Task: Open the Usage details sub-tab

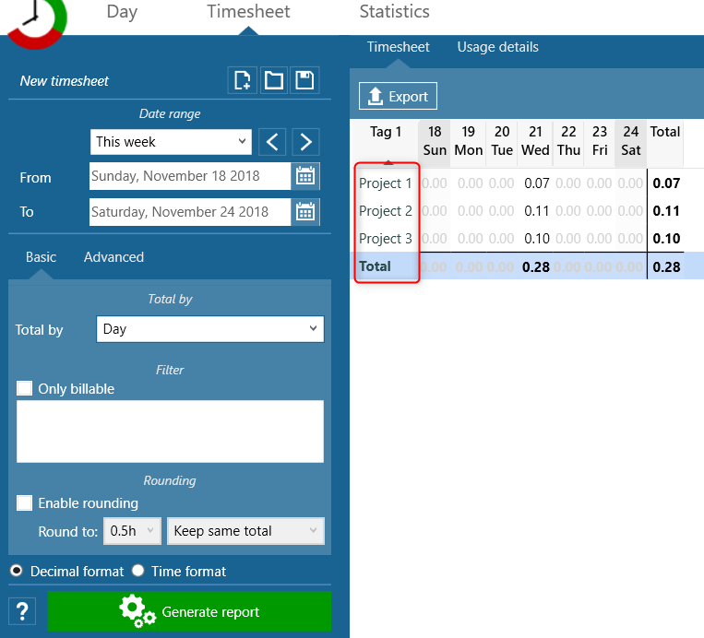Action: (x=497, y=47)
